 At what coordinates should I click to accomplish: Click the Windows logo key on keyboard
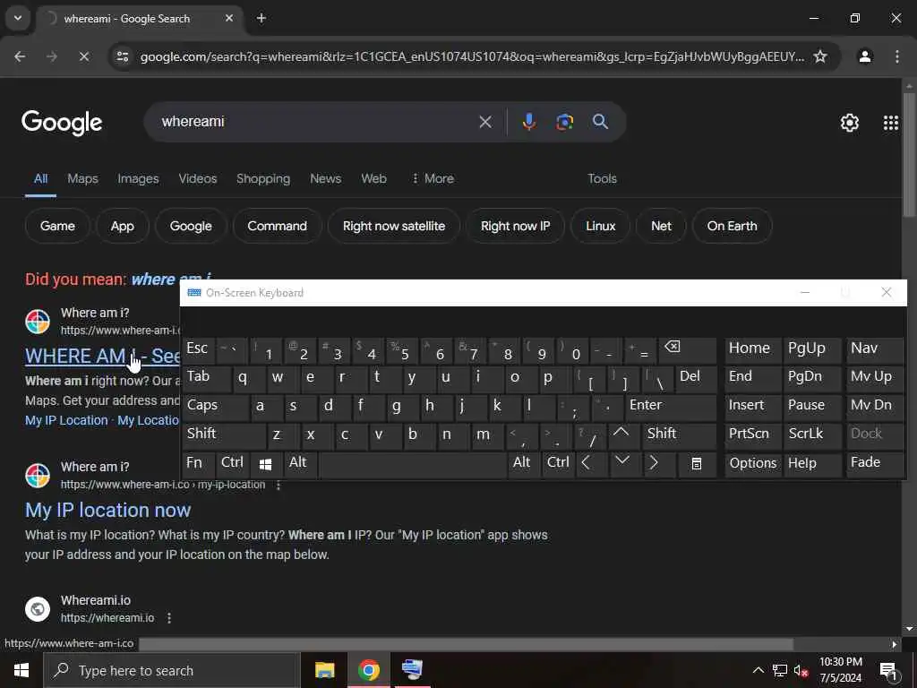click(265, 465)
